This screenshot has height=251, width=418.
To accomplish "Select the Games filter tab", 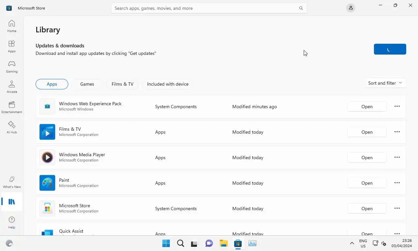I will [87, 84].
